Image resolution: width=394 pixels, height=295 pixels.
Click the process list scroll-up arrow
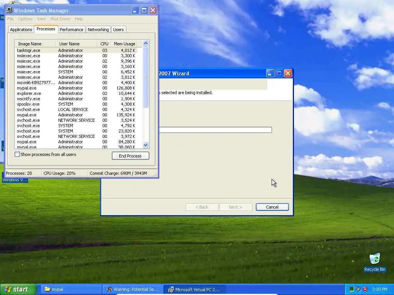[145, 43]
